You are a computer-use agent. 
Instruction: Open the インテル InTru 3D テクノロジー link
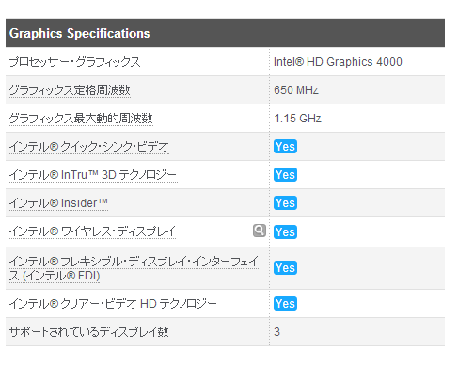point(93,175)
